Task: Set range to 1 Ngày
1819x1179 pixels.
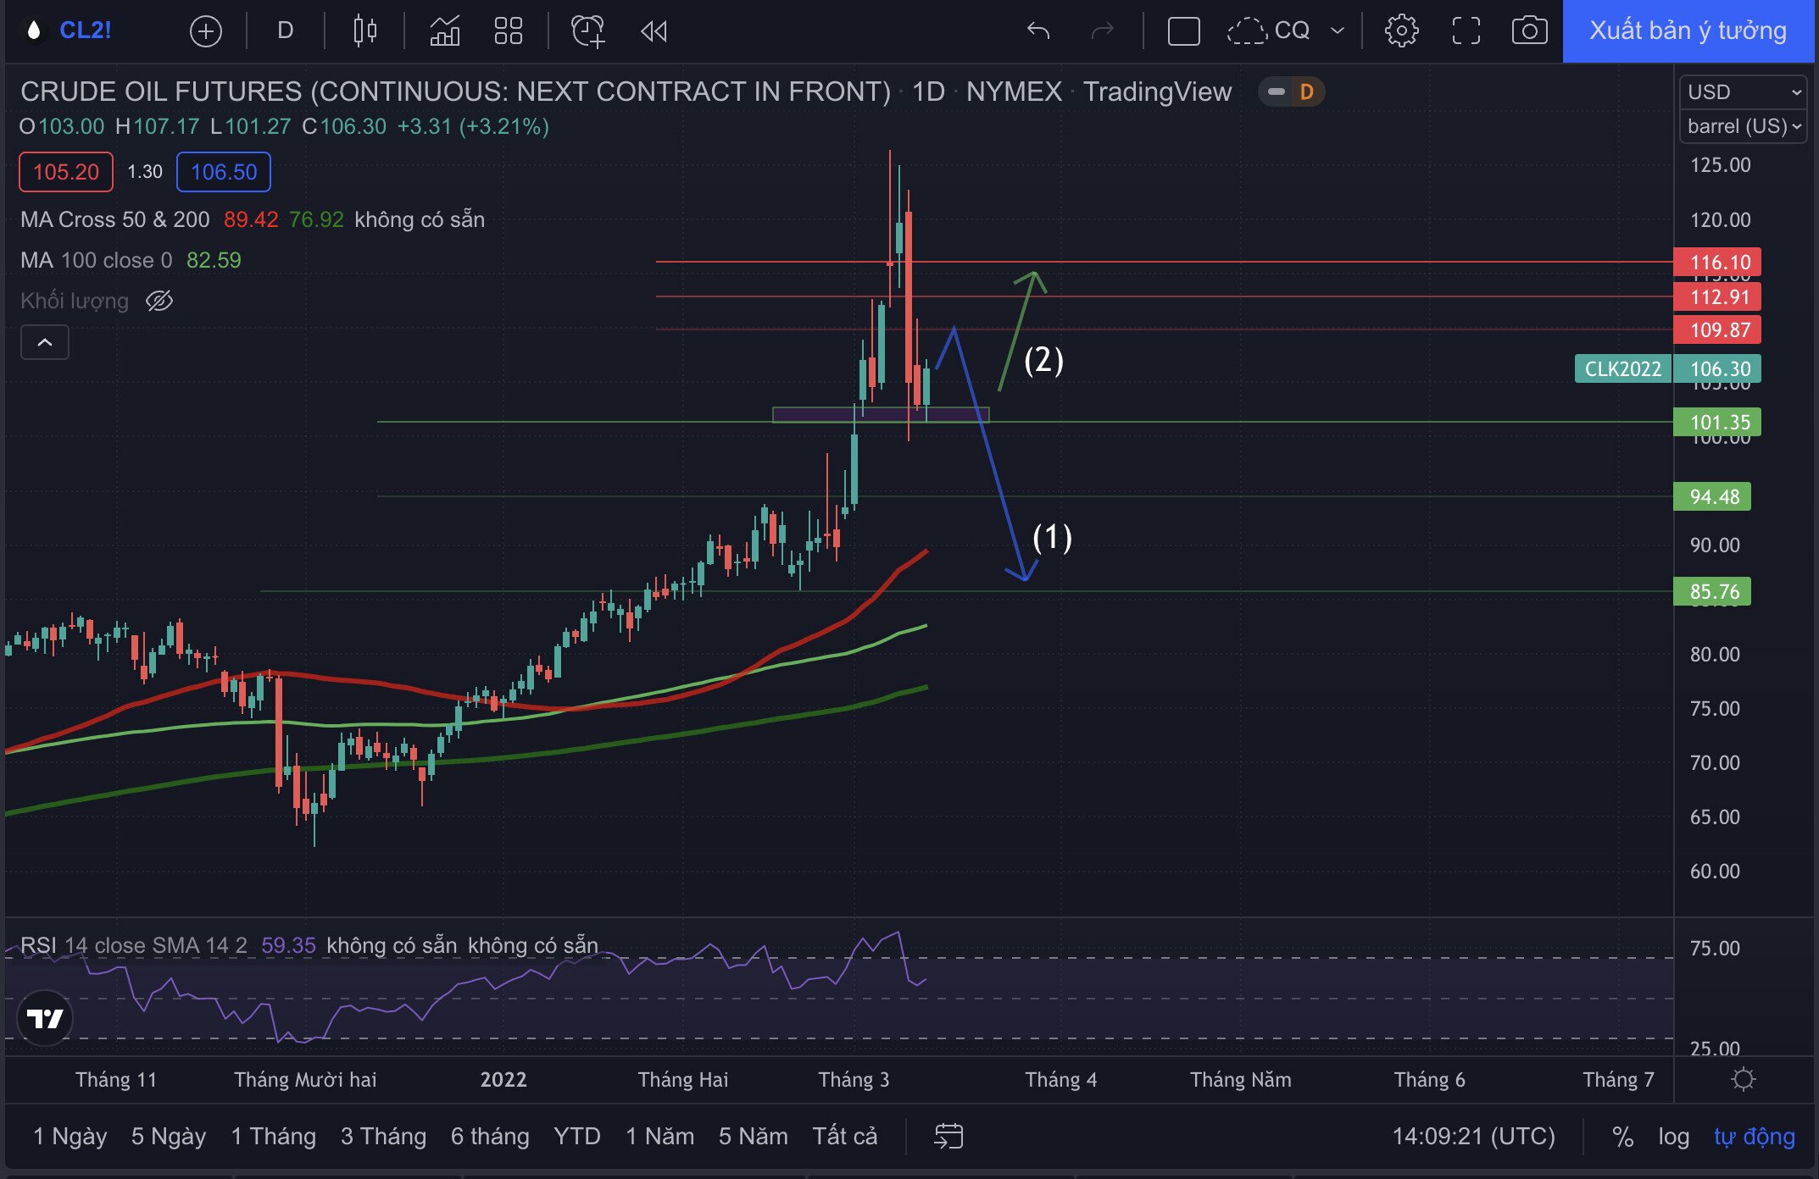Action: (x=70, y=1136)
